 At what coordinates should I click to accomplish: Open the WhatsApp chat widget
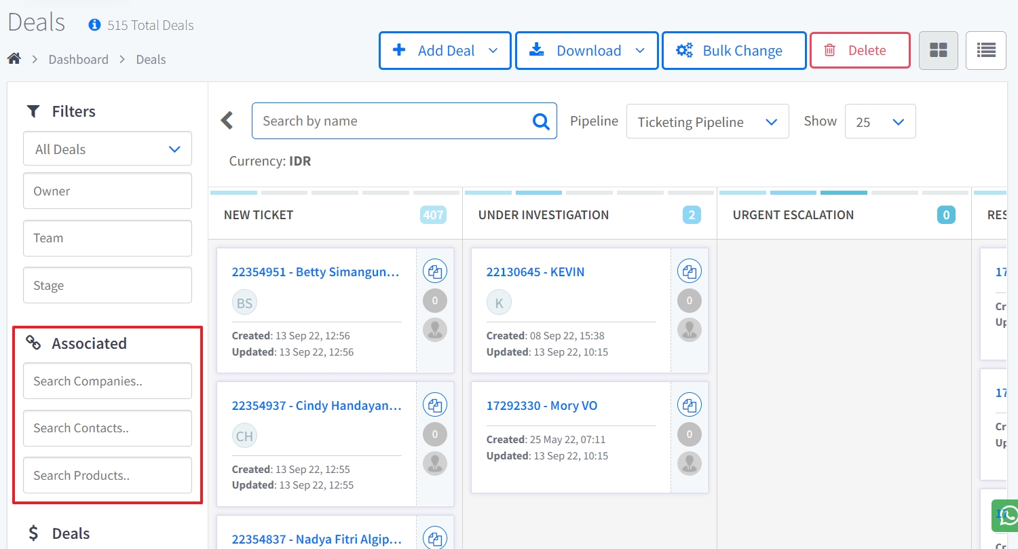pos(1005,515)
